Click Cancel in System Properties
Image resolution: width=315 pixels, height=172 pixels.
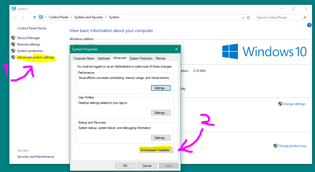coord(147,166)
